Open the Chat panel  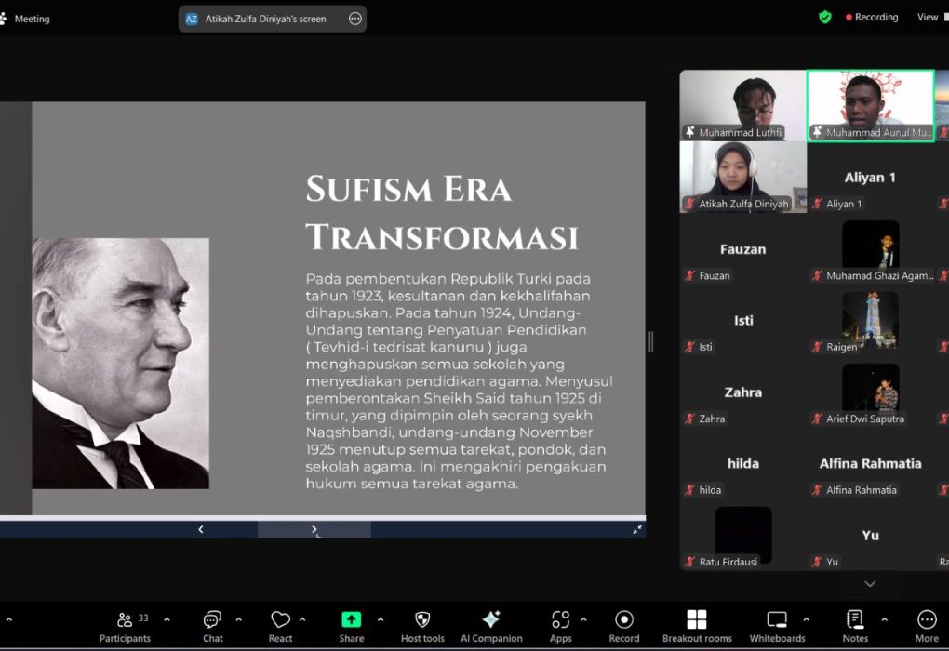[212, 626]
